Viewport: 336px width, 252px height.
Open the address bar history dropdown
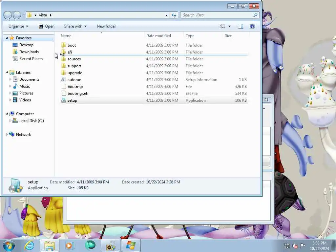click(166, 15)
